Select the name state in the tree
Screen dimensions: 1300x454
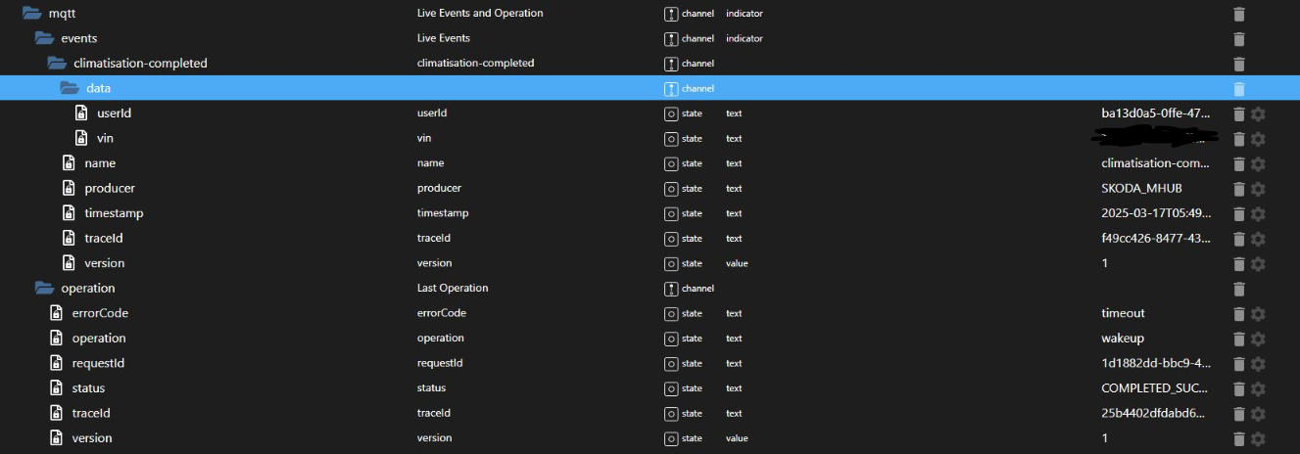tap(100, 163)
